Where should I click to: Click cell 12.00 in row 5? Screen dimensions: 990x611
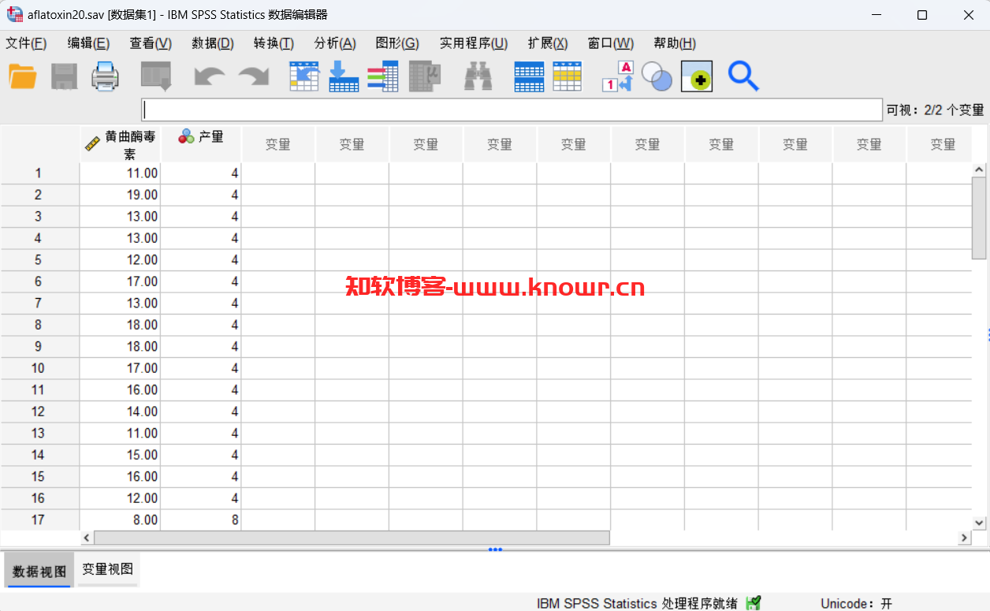coord(120,260)
